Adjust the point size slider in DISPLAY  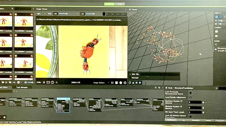[x=221, y=21]
